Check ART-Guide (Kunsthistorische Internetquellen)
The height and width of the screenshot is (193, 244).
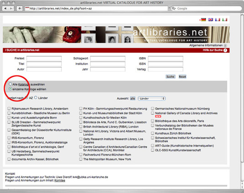(153, 145)
